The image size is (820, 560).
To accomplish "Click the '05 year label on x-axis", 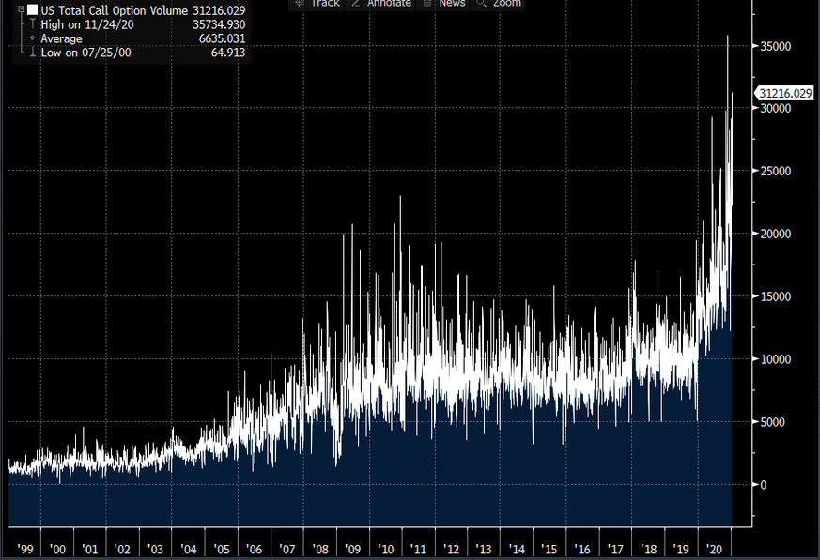I will (222, 550).
